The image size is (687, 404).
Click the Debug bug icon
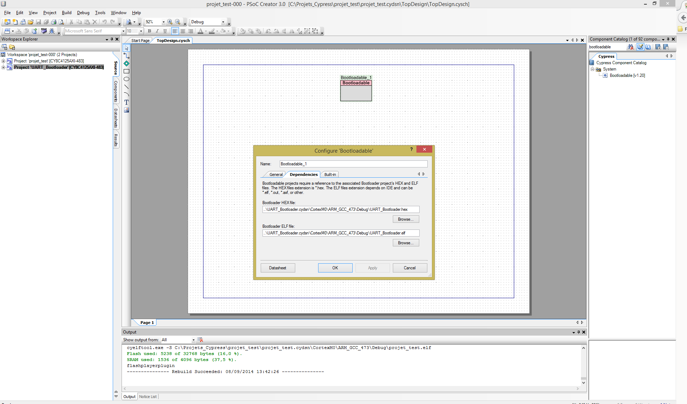(52, 31)
